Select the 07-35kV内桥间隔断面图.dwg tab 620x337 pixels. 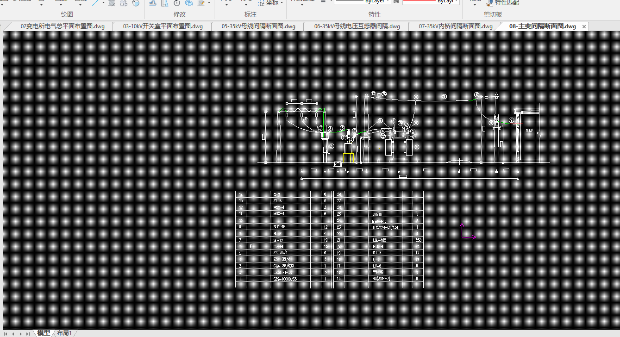[x=455, y=26]
